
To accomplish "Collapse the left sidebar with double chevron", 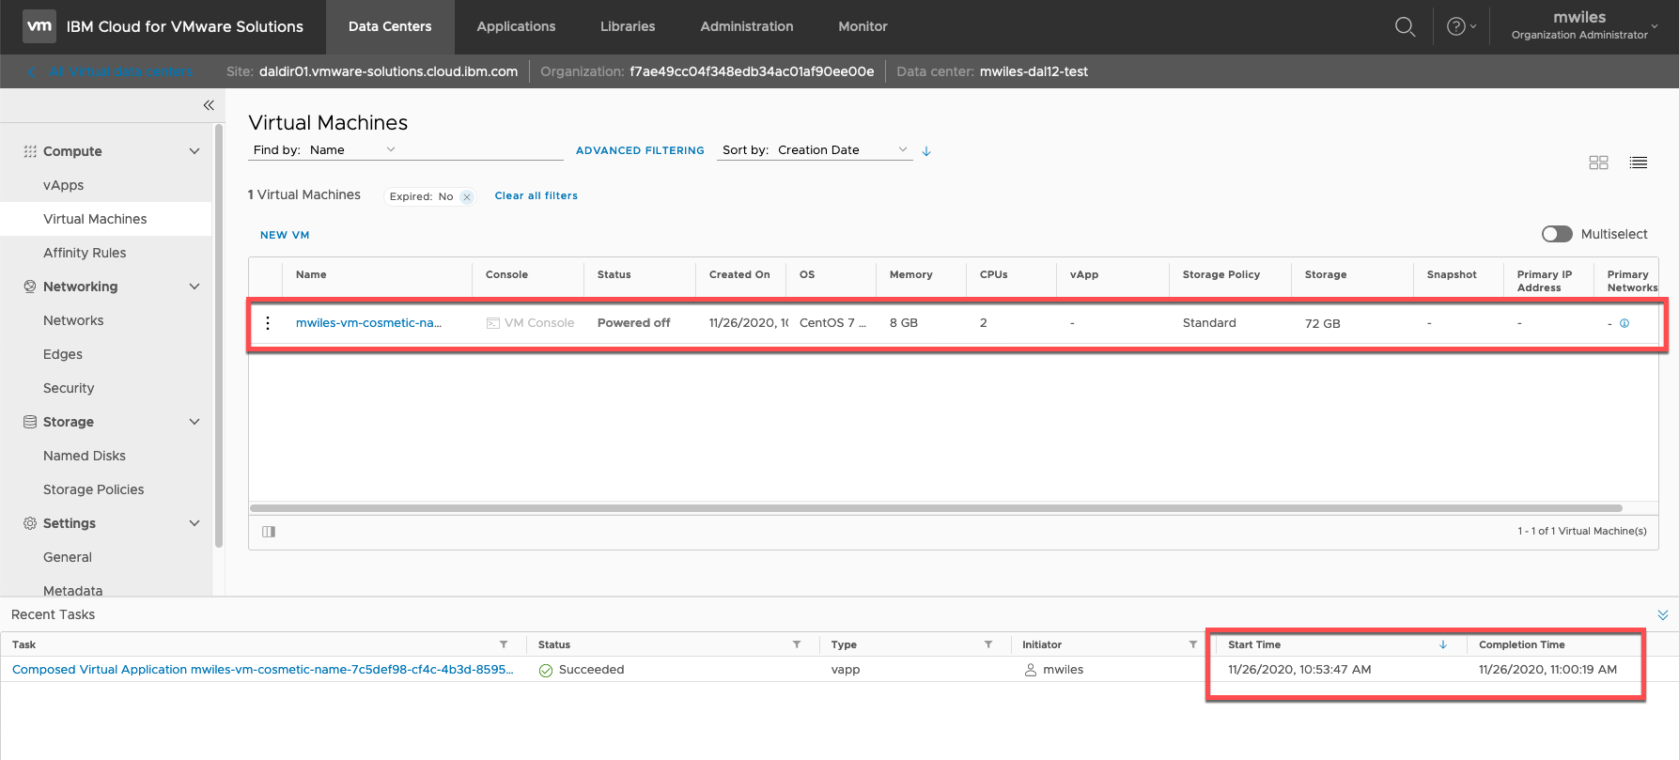I will tap(209, 105).
